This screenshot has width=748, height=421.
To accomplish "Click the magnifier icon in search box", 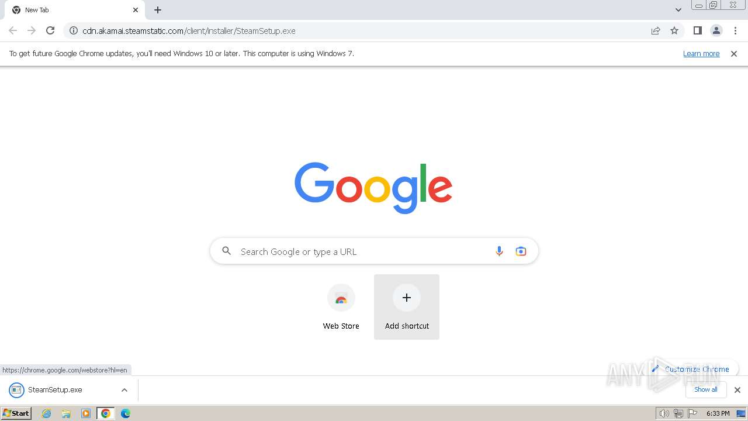I will click(227, 251).
